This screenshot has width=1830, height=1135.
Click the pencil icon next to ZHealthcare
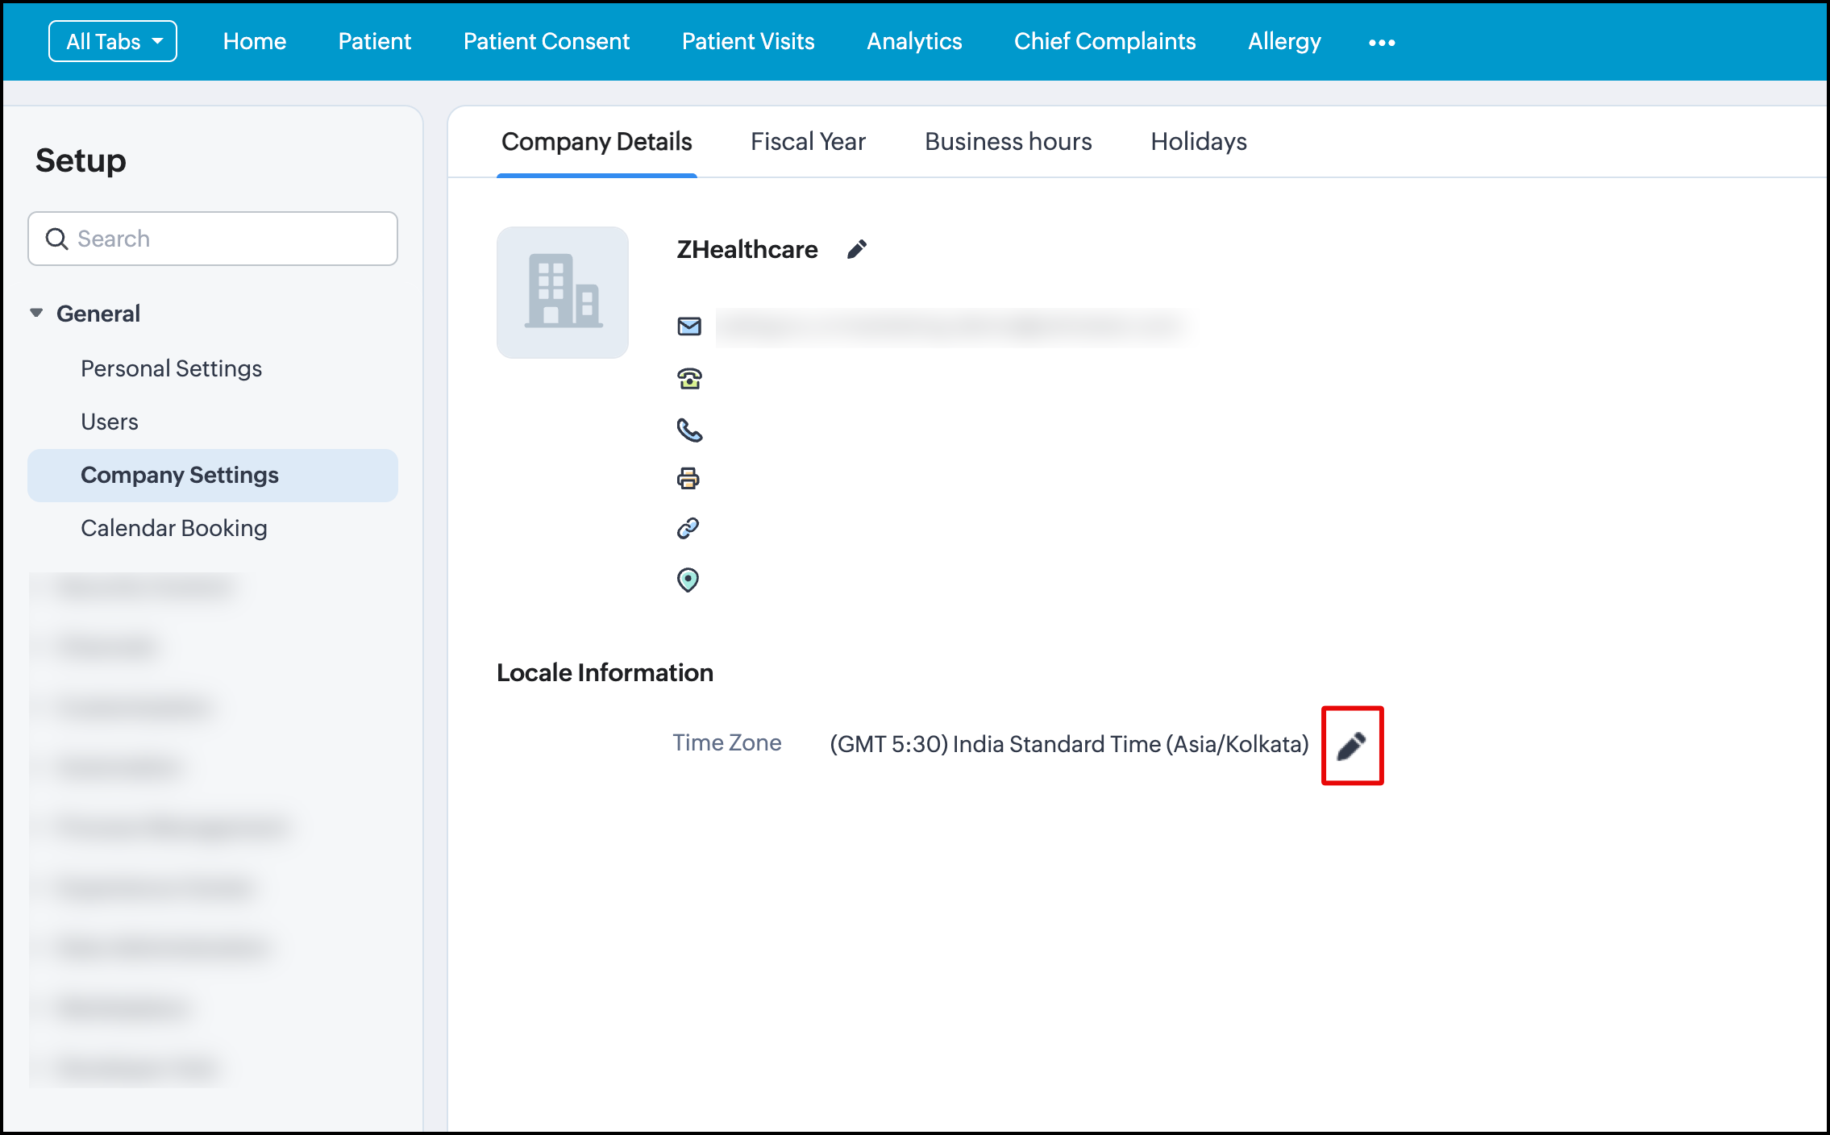pyautogui.click(x=856, y=250)
